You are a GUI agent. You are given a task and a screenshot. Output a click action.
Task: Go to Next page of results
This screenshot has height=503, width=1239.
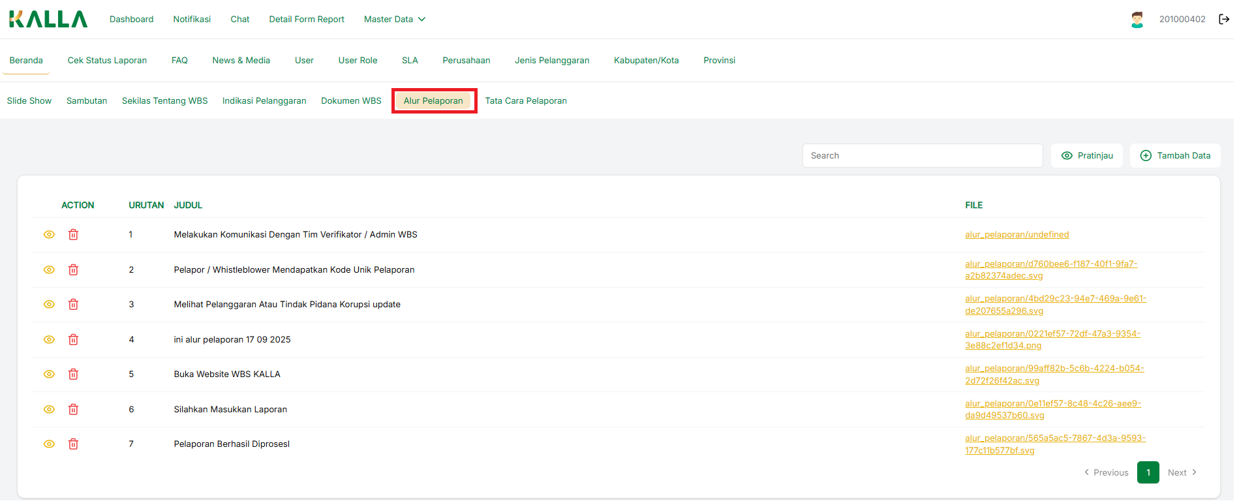pos(1182,473)
